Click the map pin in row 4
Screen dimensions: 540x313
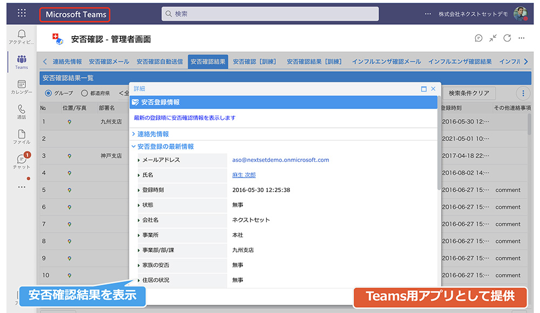point(69,173)
